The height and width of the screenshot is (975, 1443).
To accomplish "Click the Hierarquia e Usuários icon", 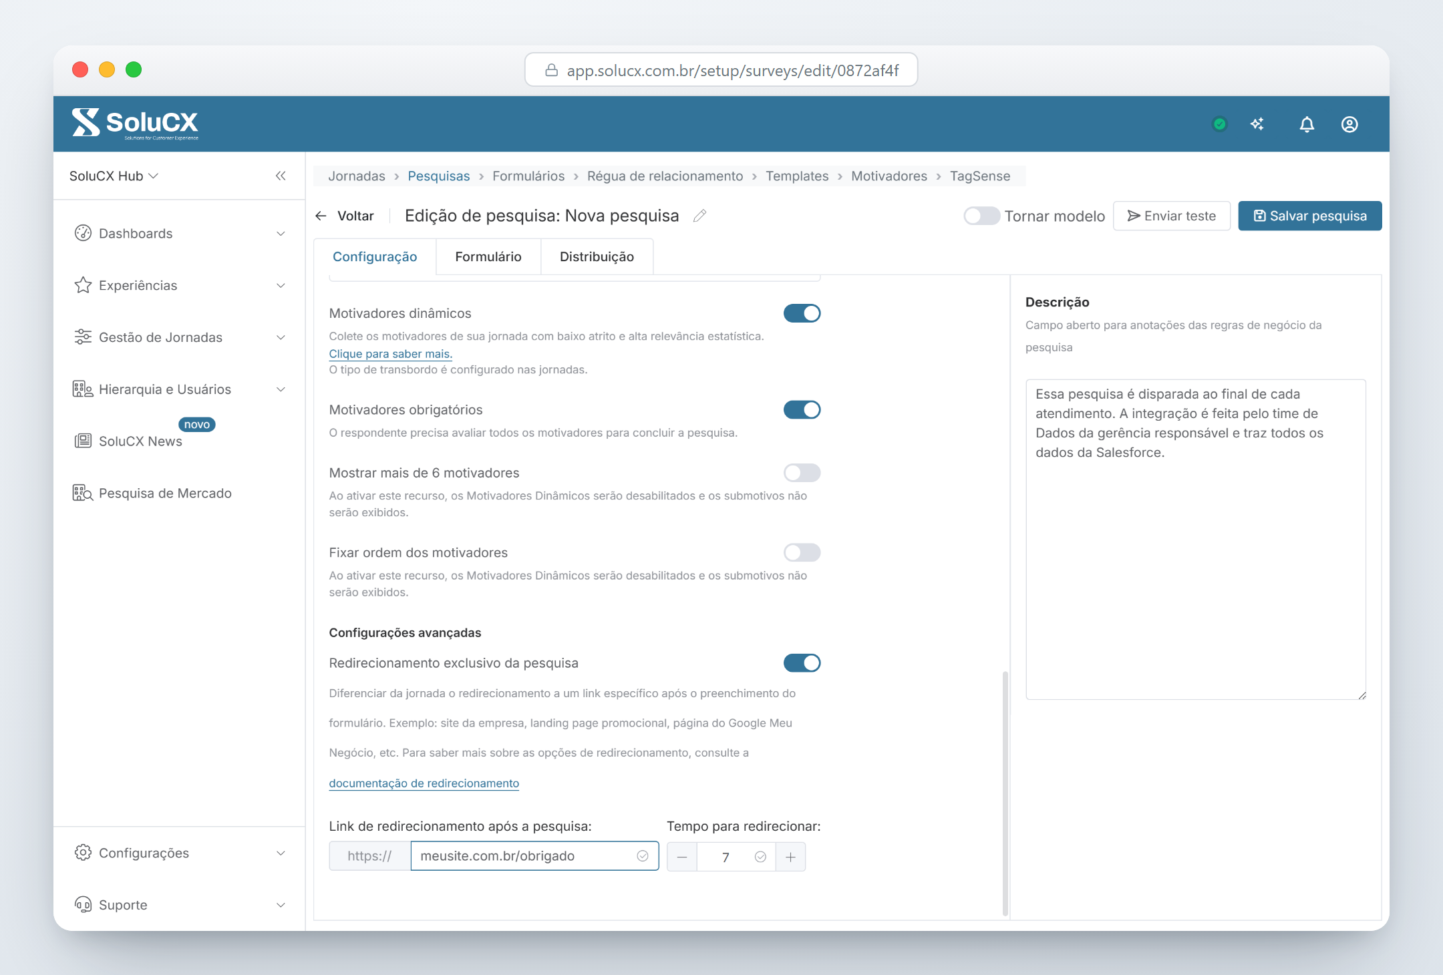I will 83,389.
